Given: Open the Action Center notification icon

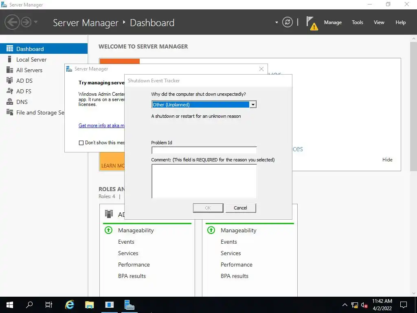Looking at the screenshot, I should pos(404,305).
